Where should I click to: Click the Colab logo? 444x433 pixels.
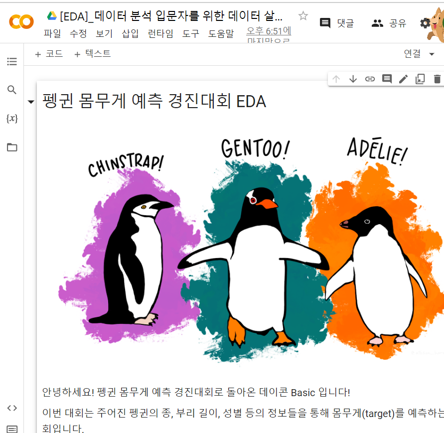[x=21, y=22]
